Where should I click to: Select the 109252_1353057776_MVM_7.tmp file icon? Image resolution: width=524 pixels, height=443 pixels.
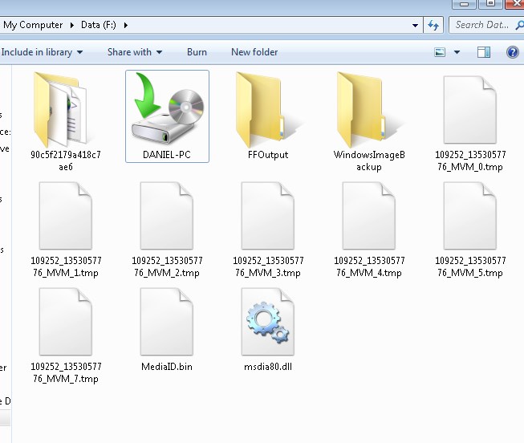66,322
